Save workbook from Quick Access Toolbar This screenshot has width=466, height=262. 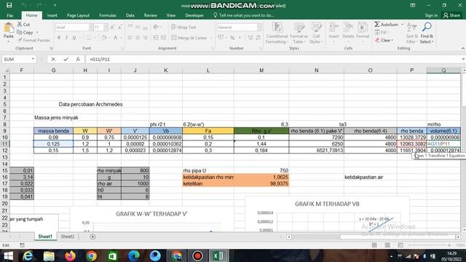[9, 5]
